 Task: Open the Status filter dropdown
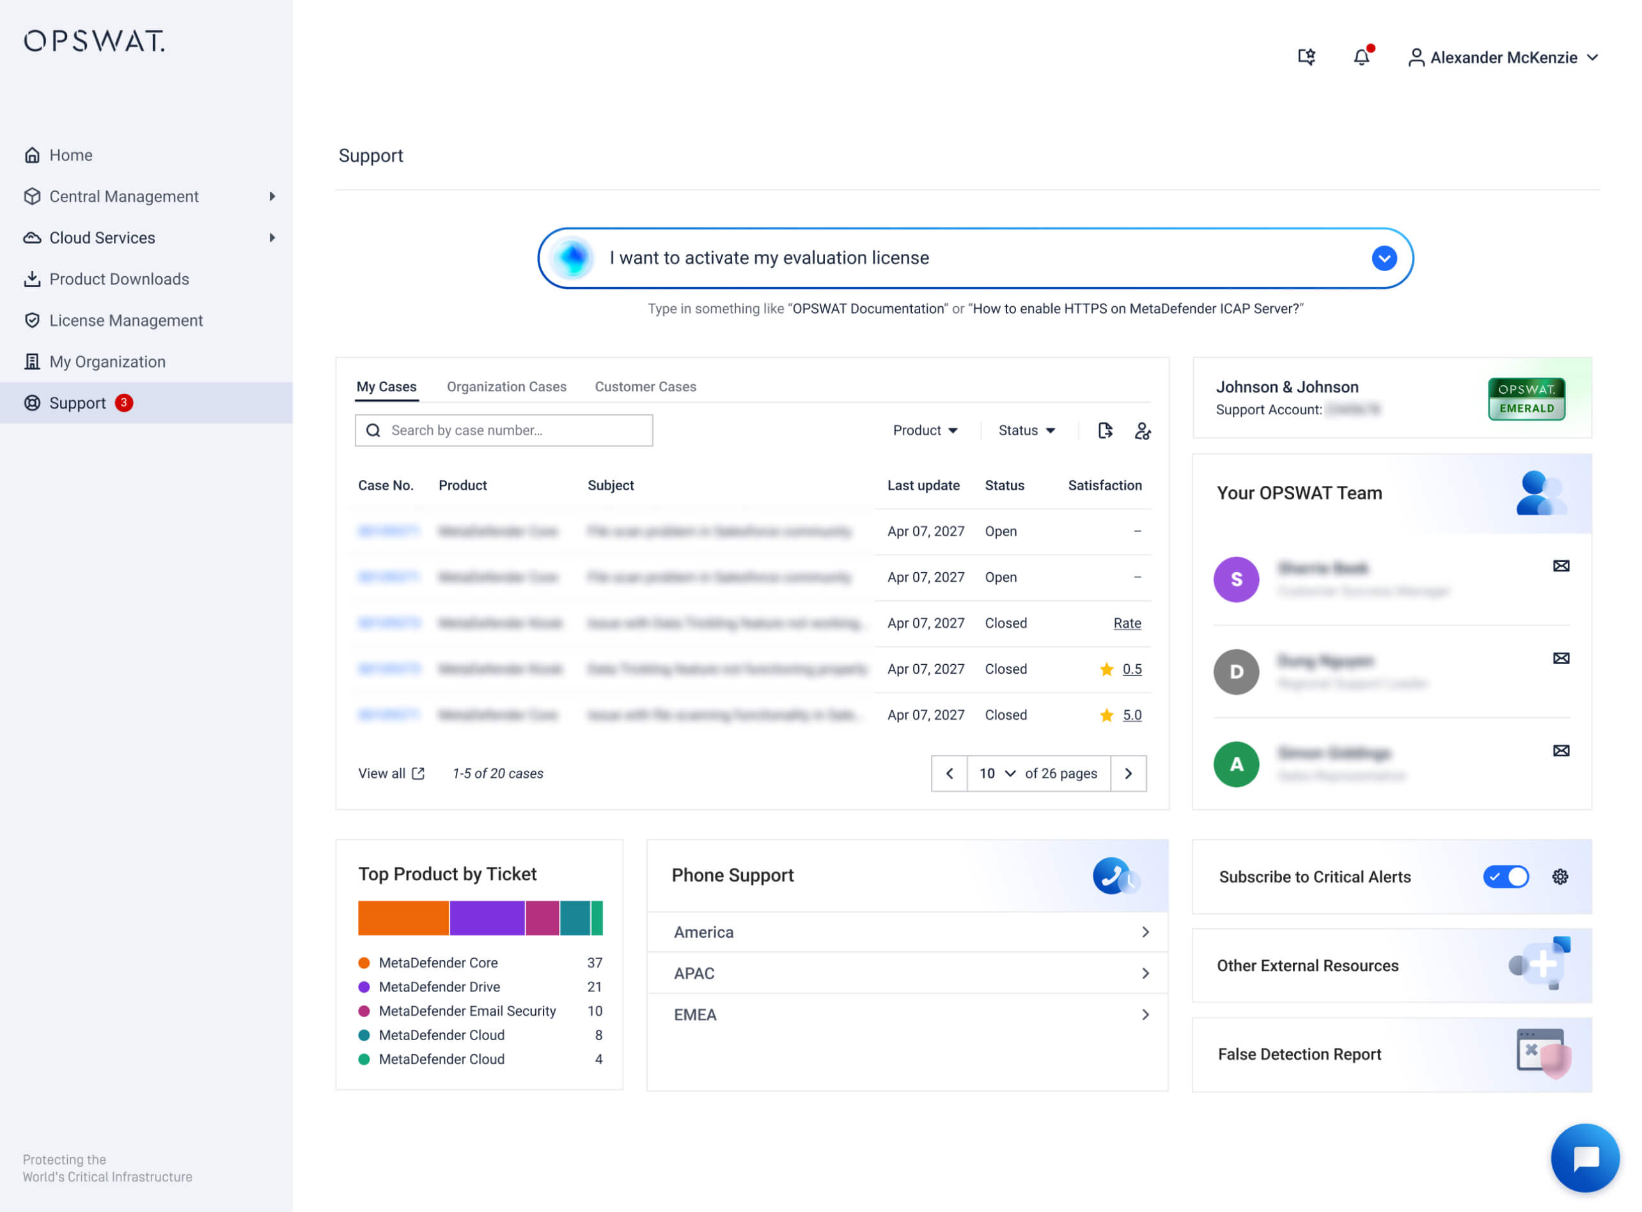coord(1026,431)
